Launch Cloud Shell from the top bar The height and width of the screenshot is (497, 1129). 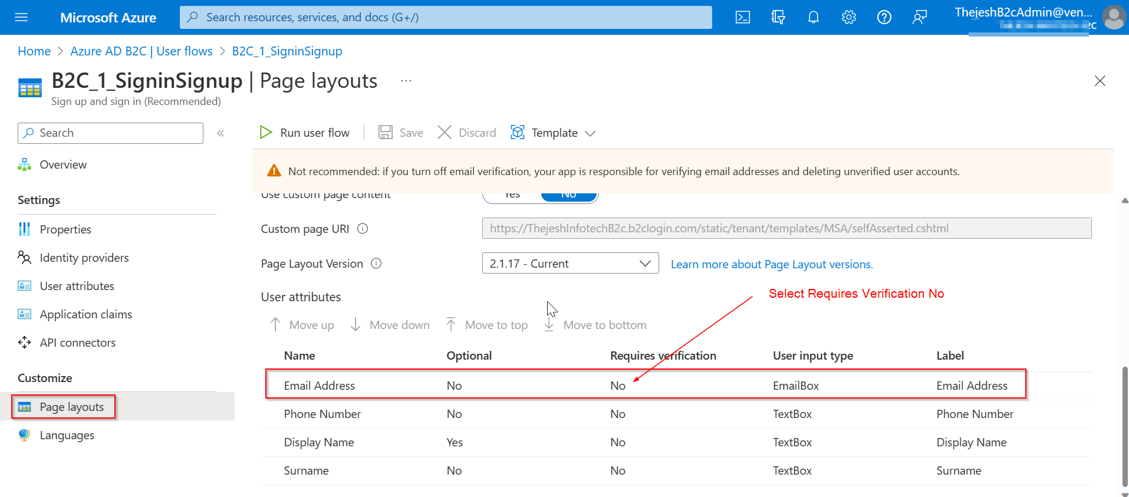(x=743, y=17)
